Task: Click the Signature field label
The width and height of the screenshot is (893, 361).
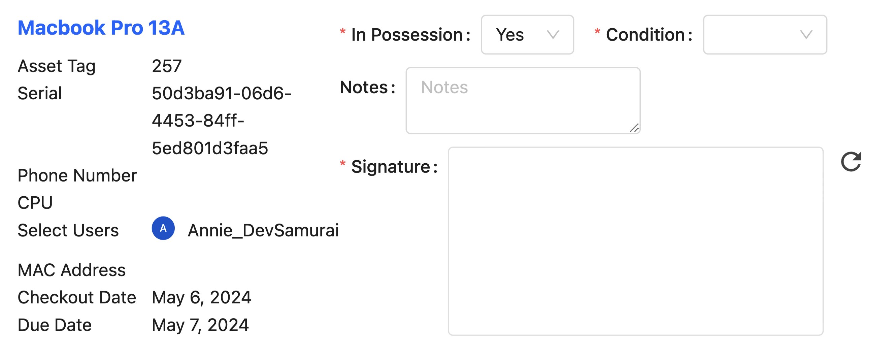Action: (x=390, y=167)
